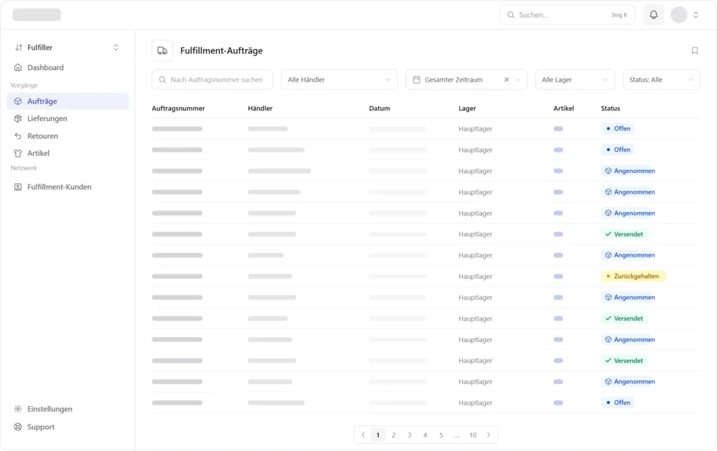717x451 pixels.
Task: Click the Support lifebuoy icon
Action: (18, 427)
